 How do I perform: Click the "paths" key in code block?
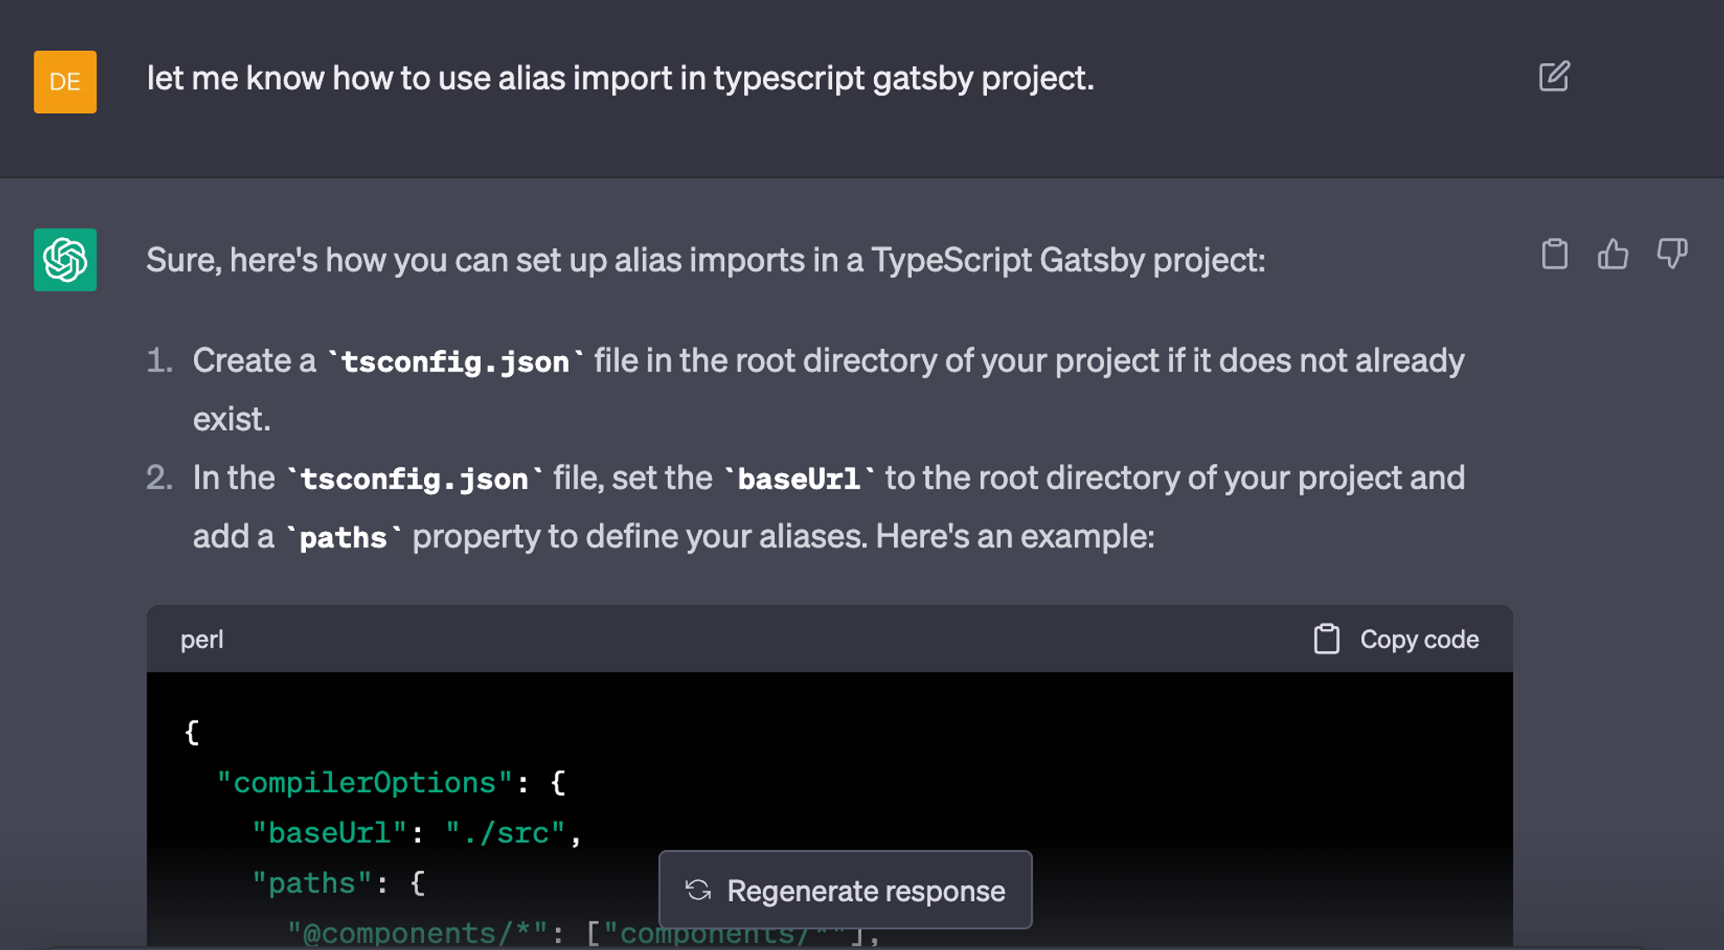312,883
